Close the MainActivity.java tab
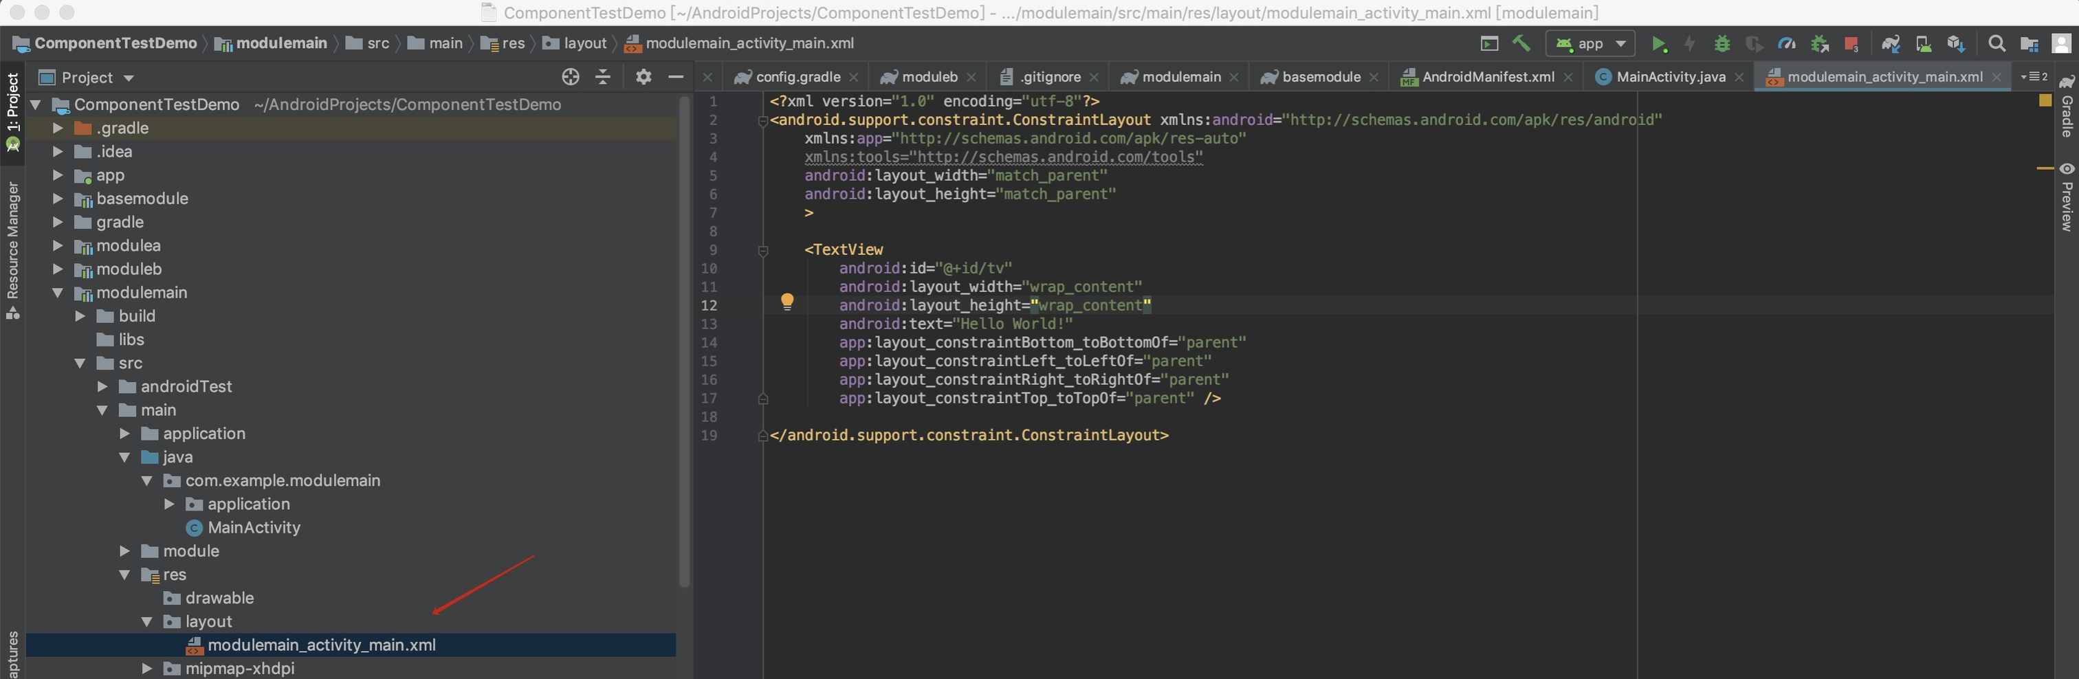The height and width of the screenshot is (679, 2079). point(1739,78)
